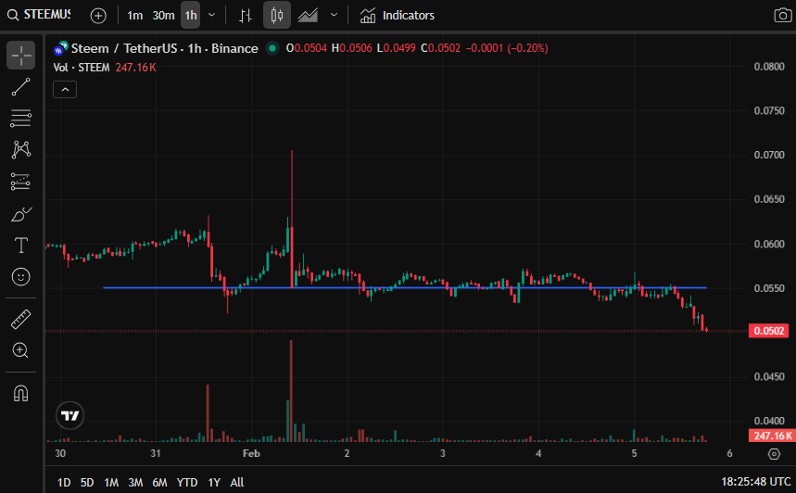
Task: Open symbol search for STEEMUSDT
Action: pos(39,15)
